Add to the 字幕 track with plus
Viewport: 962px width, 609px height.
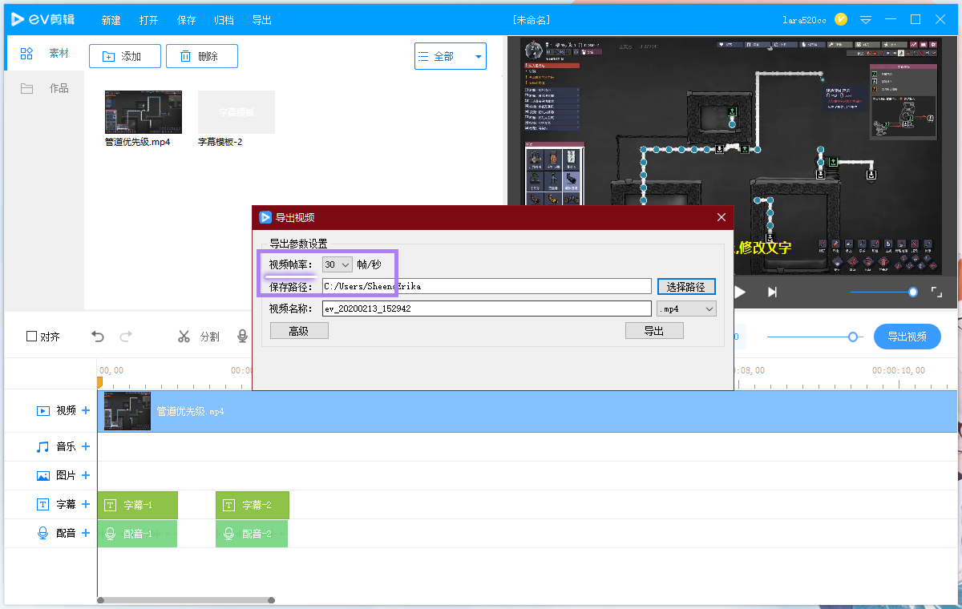pyautogui.click(x=86, y=504)
